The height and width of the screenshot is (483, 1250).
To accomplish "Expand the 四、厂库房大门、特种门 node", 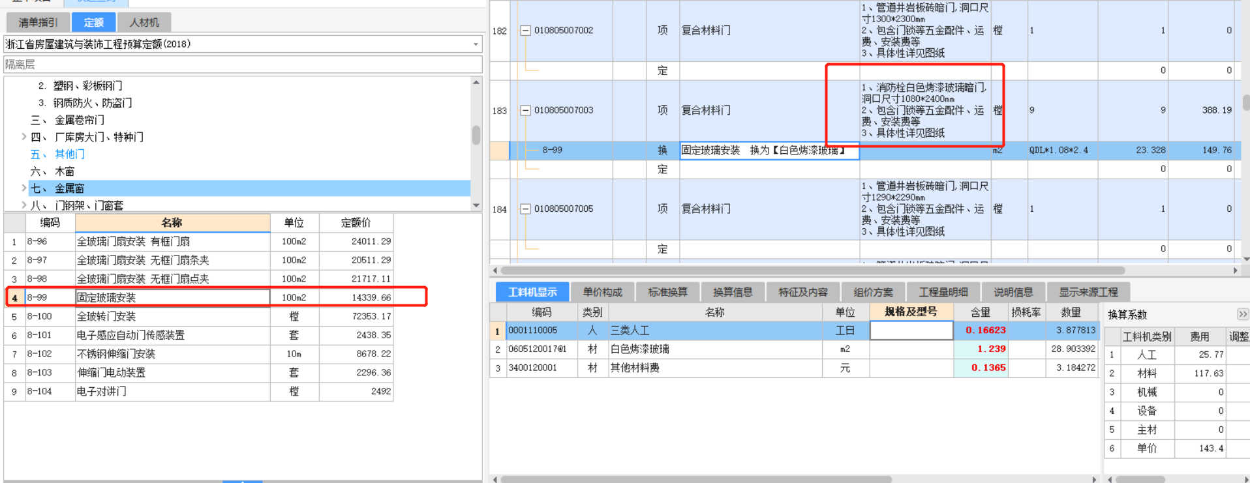I will point(23,137).
